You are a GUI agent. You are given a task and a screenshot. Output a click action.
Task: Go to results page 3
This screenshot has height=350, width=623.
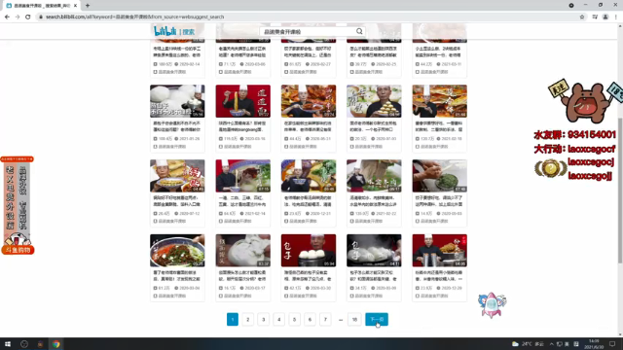[264, 320]
